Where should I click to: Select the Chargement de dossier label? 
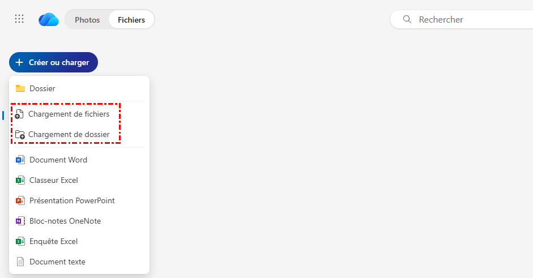(69, 135)
